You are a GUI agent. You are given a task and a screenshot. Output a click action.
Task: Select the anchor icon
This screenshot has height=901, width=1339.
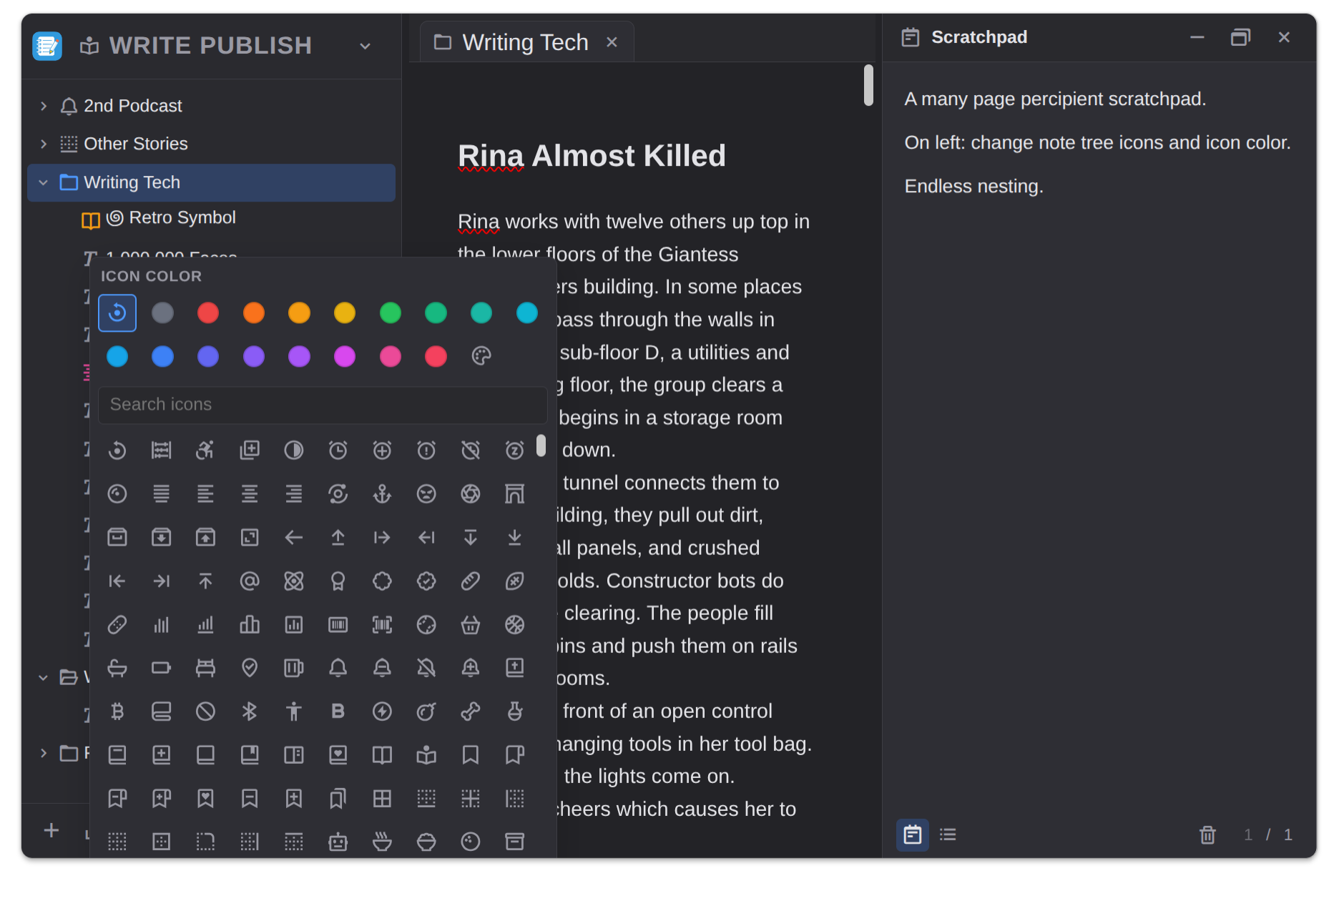(383, 494)
